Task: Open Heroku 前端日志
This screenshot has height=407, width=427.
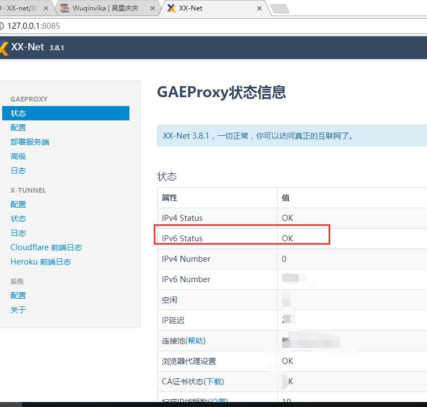Action: pos(41,262)
